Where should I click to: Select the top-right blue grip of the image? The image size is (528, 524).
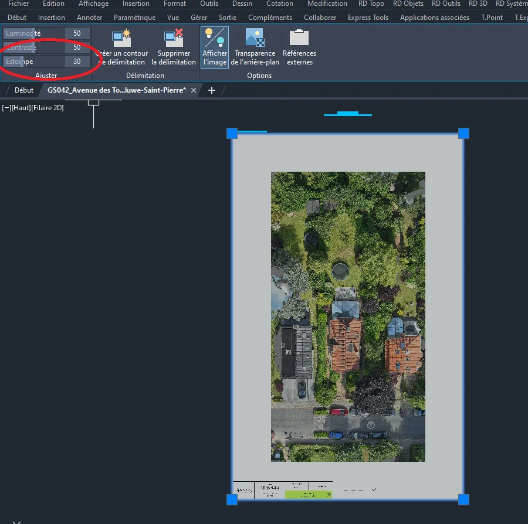point(463,134)
